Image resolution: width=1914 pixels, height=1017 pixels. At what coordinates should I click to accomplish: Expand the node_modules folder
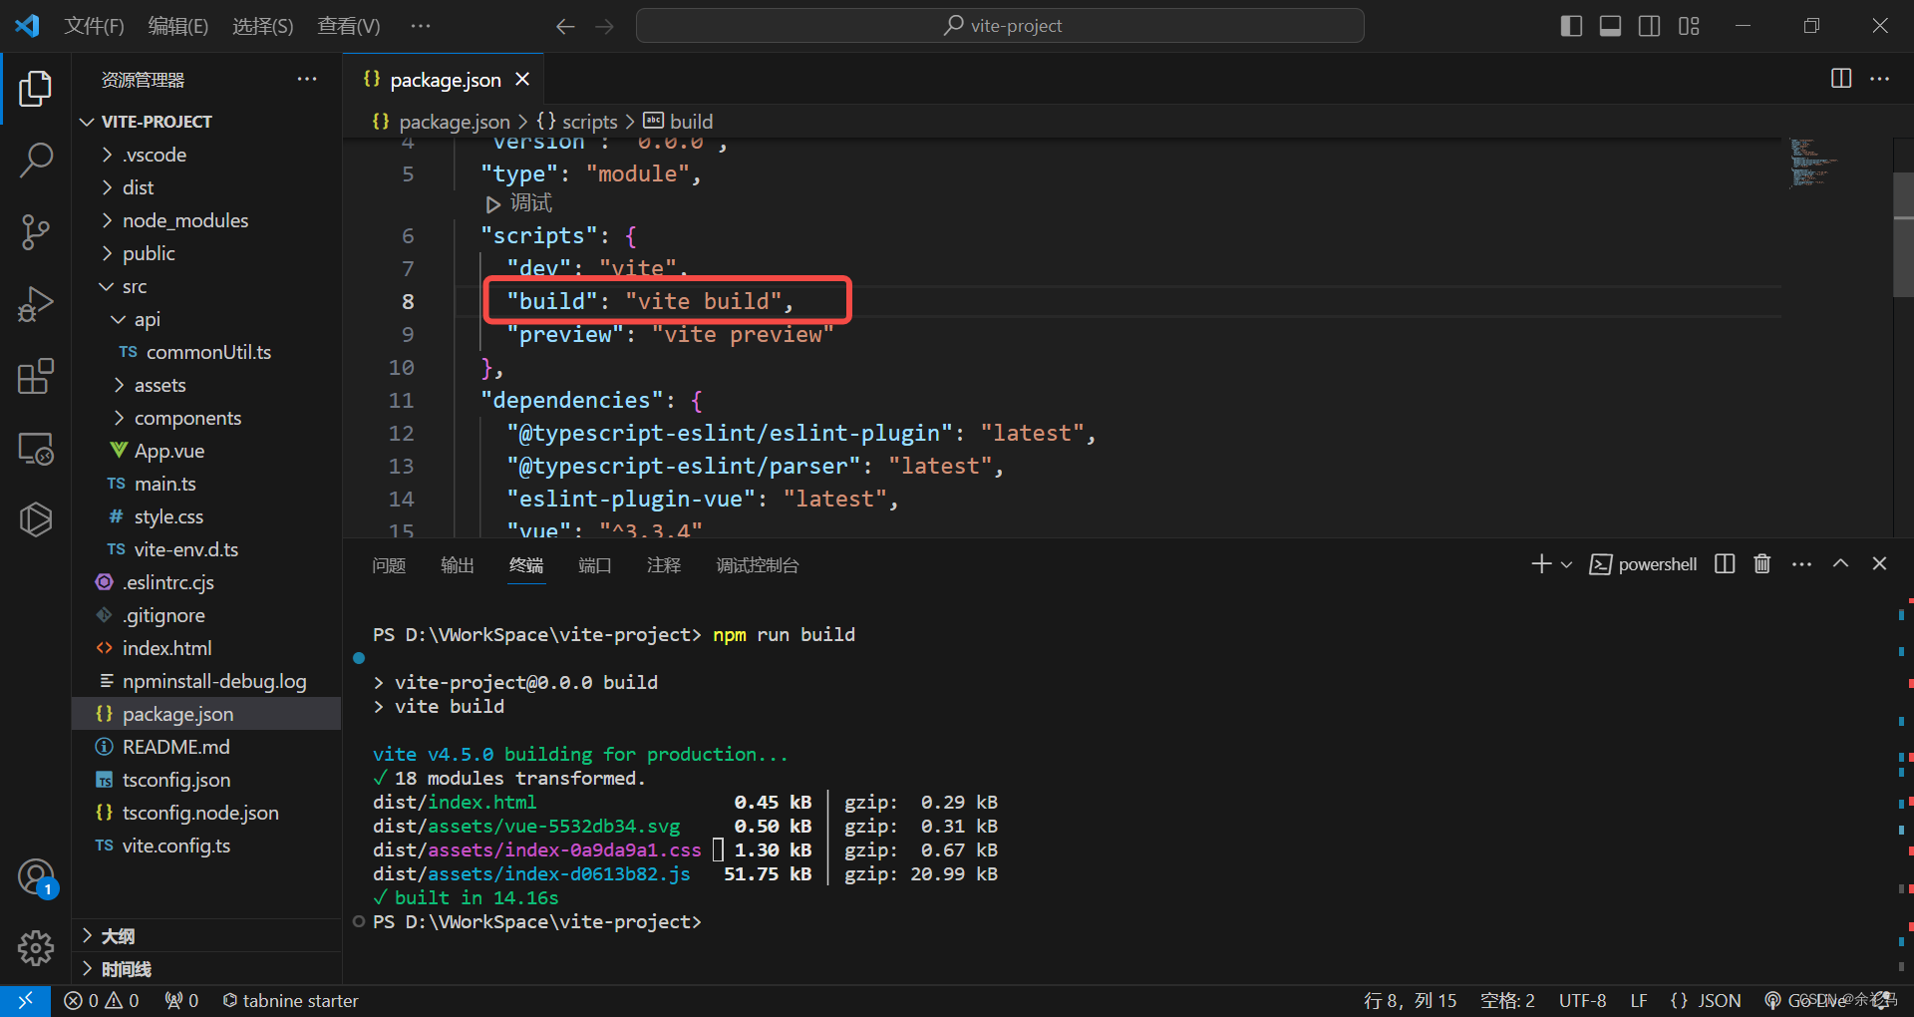(x=184, y=220)
